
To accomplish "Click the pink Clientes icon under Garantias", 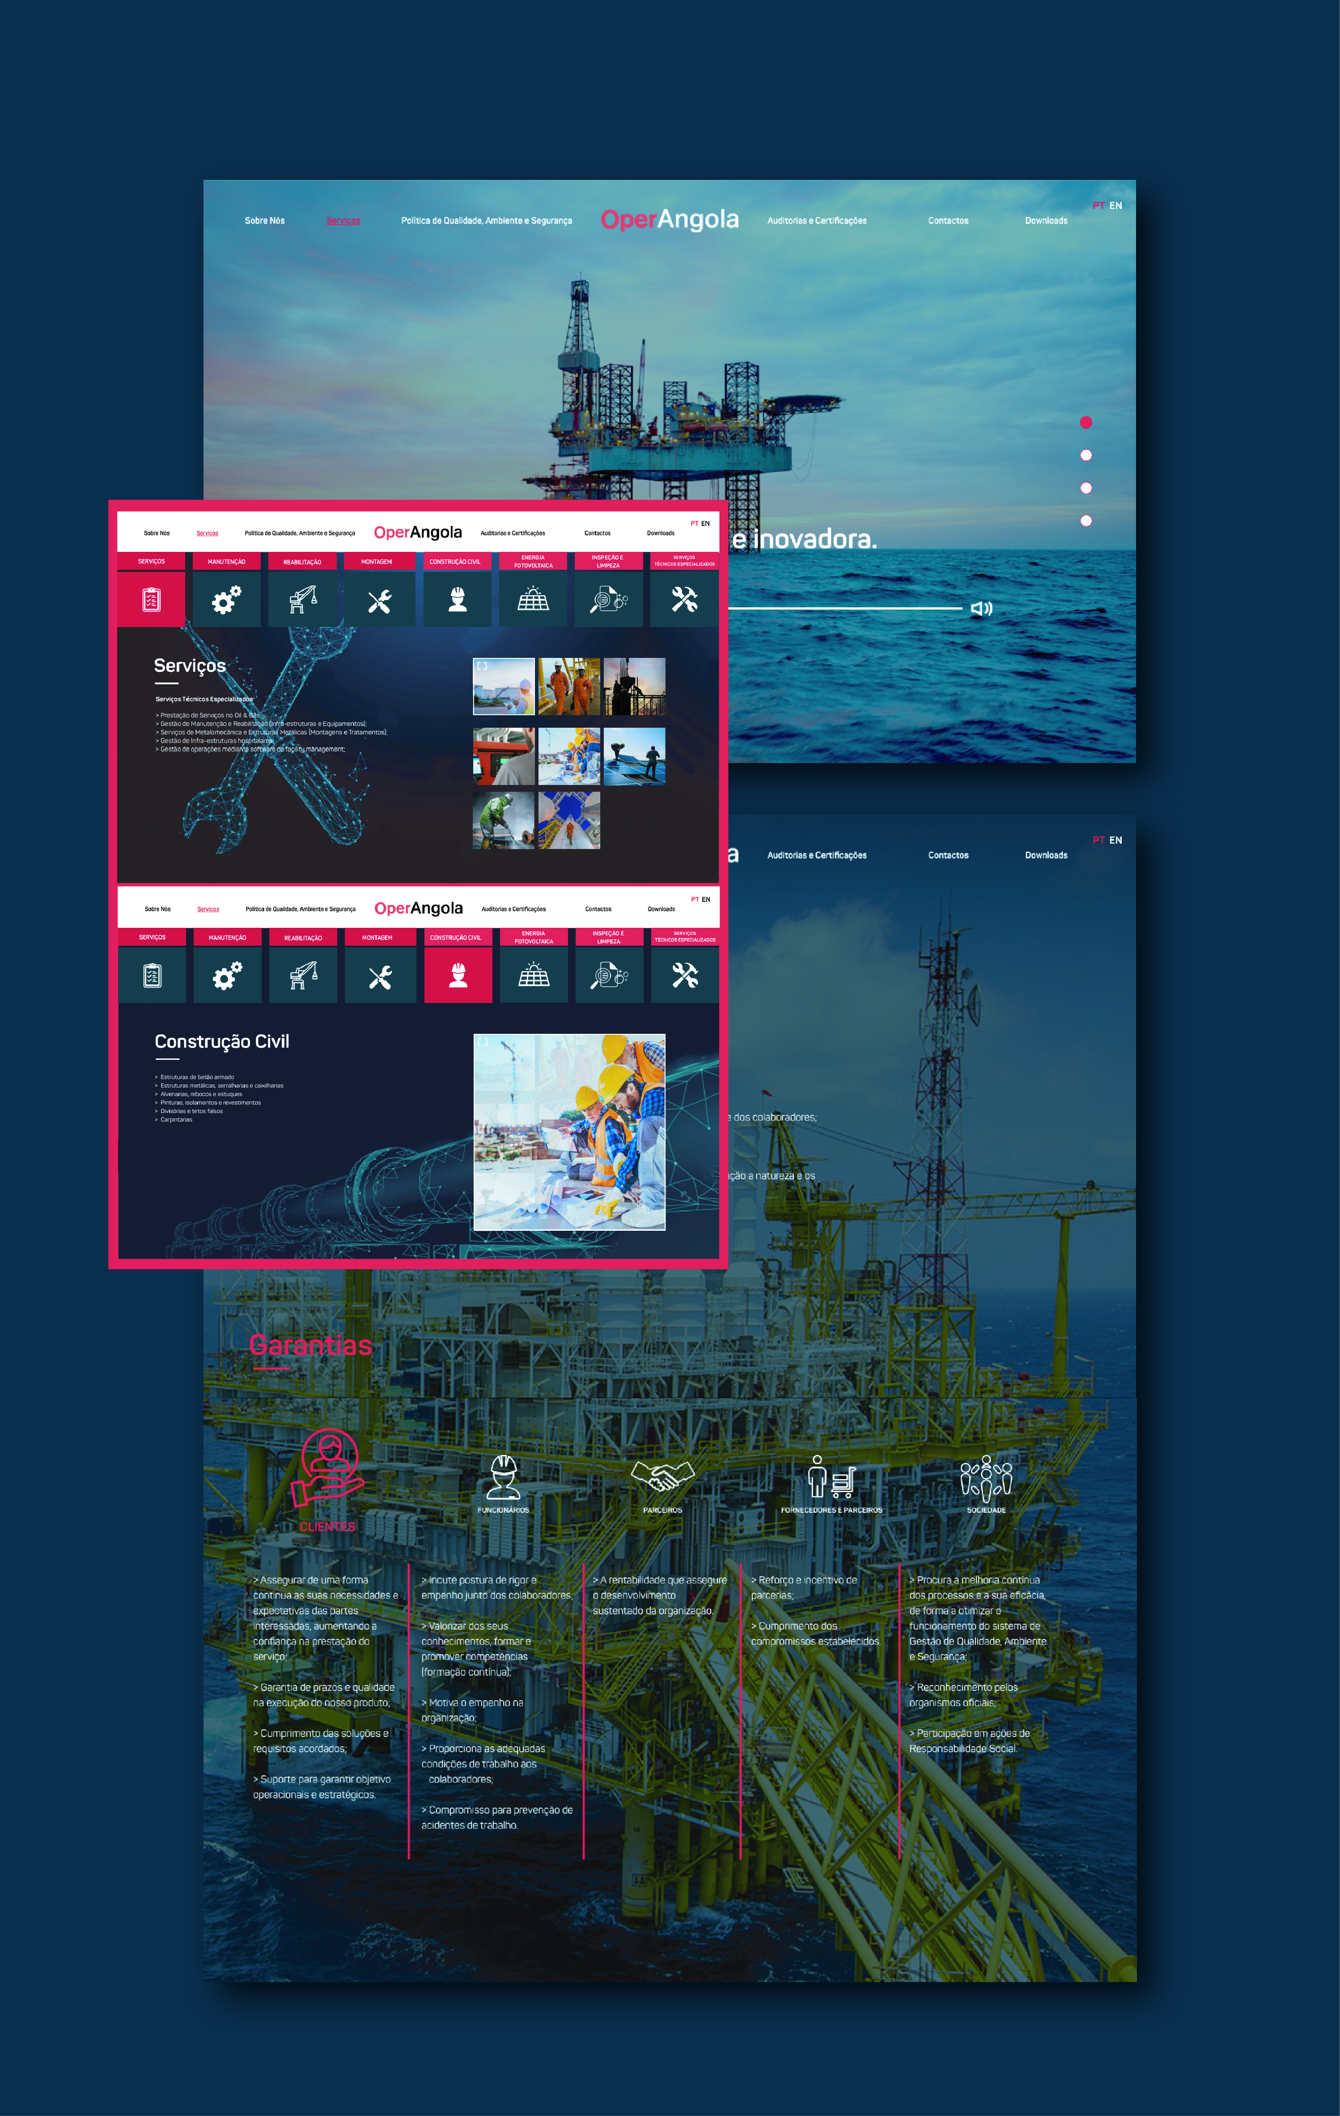I will point(327,1467).
